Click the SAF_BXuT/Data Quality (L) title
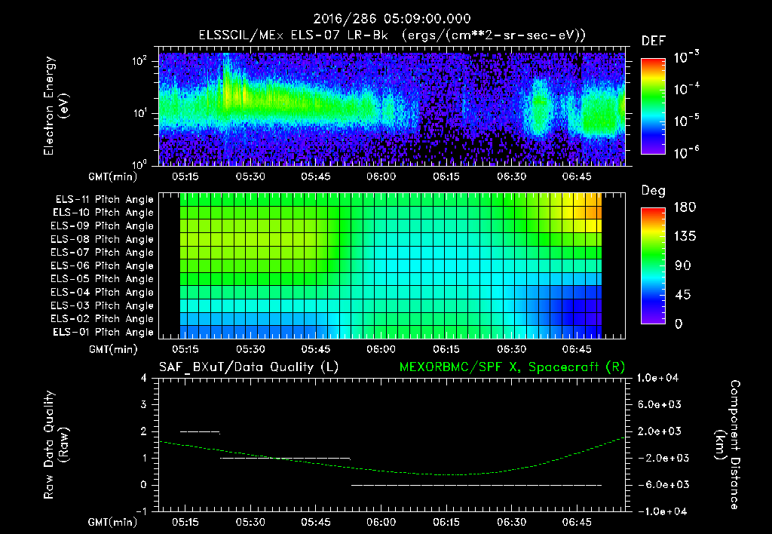 (x=249, y=367)
